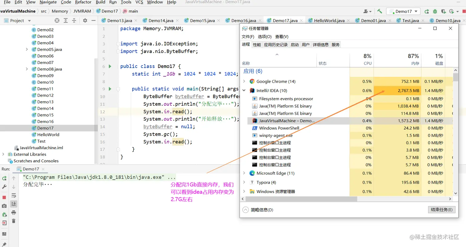This screenshot has width=466, height=247.
Task: Click 简略信息(D) in Task Manager
Action: [262, 210]
